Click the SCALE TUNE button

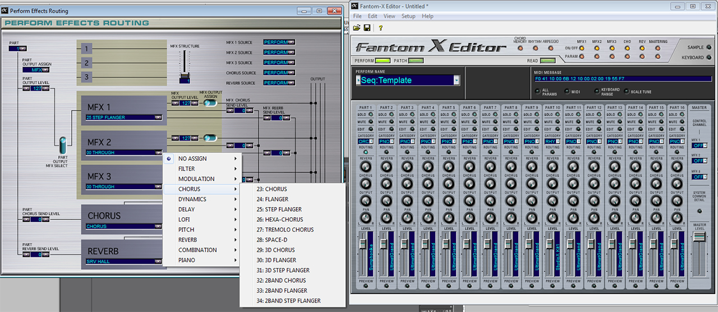pos(627,91)
